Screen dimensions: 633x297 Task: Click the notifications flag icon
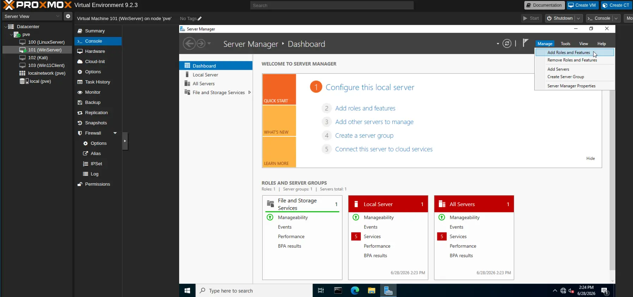point(525,43)
